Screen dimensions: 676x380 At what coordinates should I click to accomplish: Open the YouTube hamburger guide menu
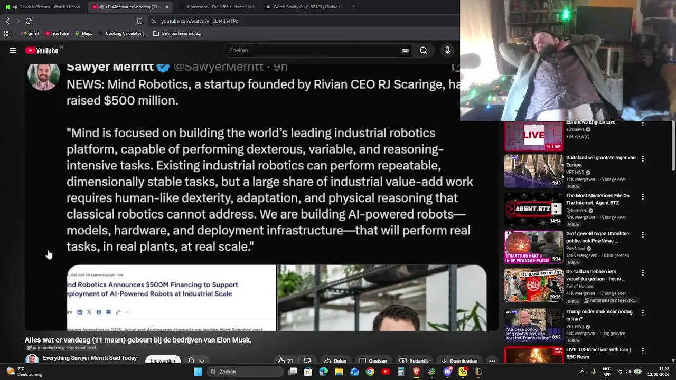coord(13,50)
